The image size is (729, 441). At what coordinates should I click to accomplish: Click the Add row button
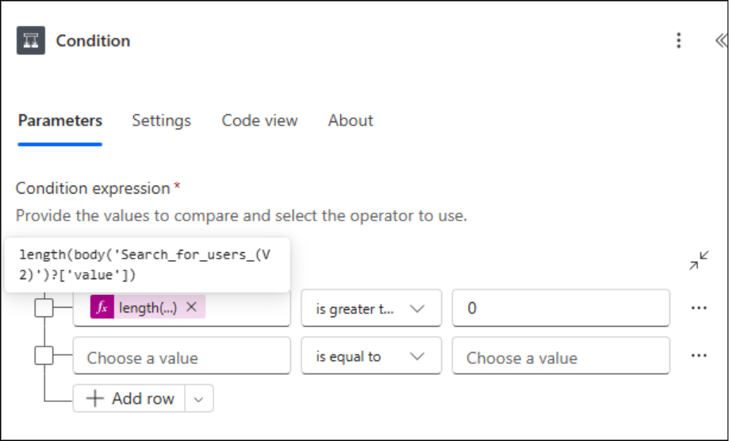[x=130, y=399]
